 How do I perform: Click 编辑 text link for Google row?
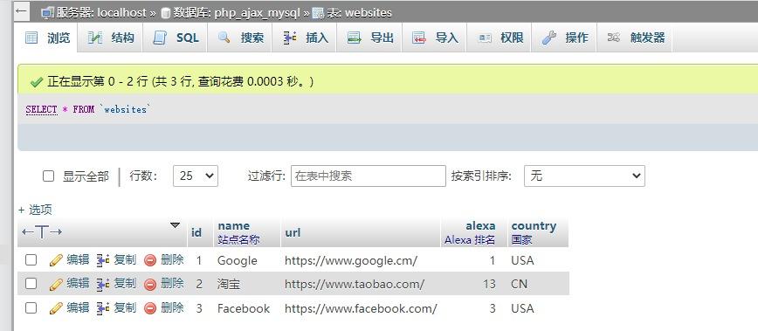tap(78, 260)
